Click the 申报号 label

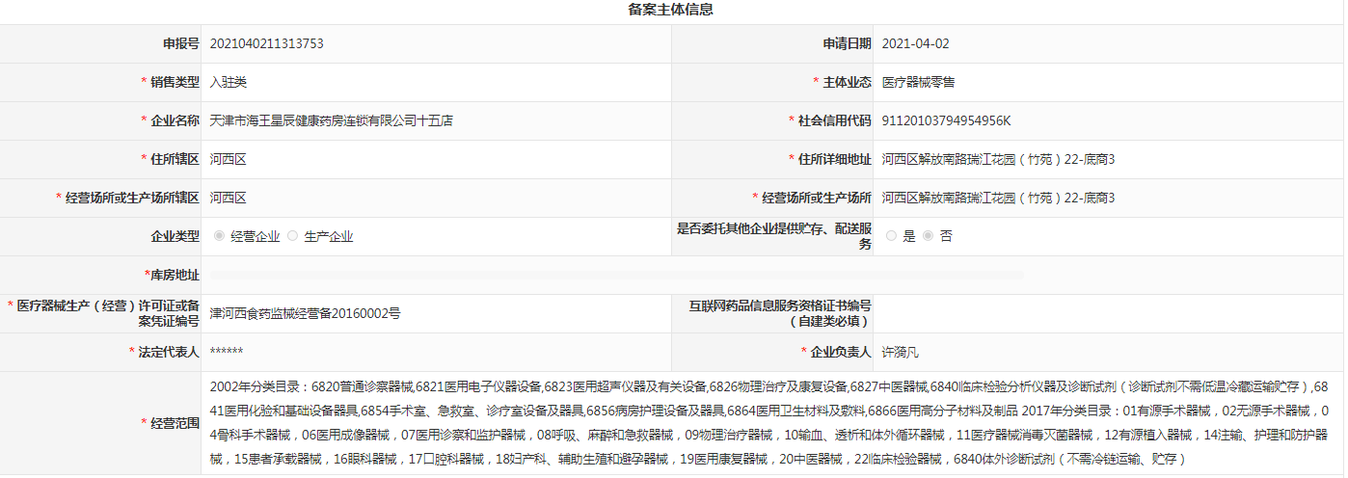(180, 44)
